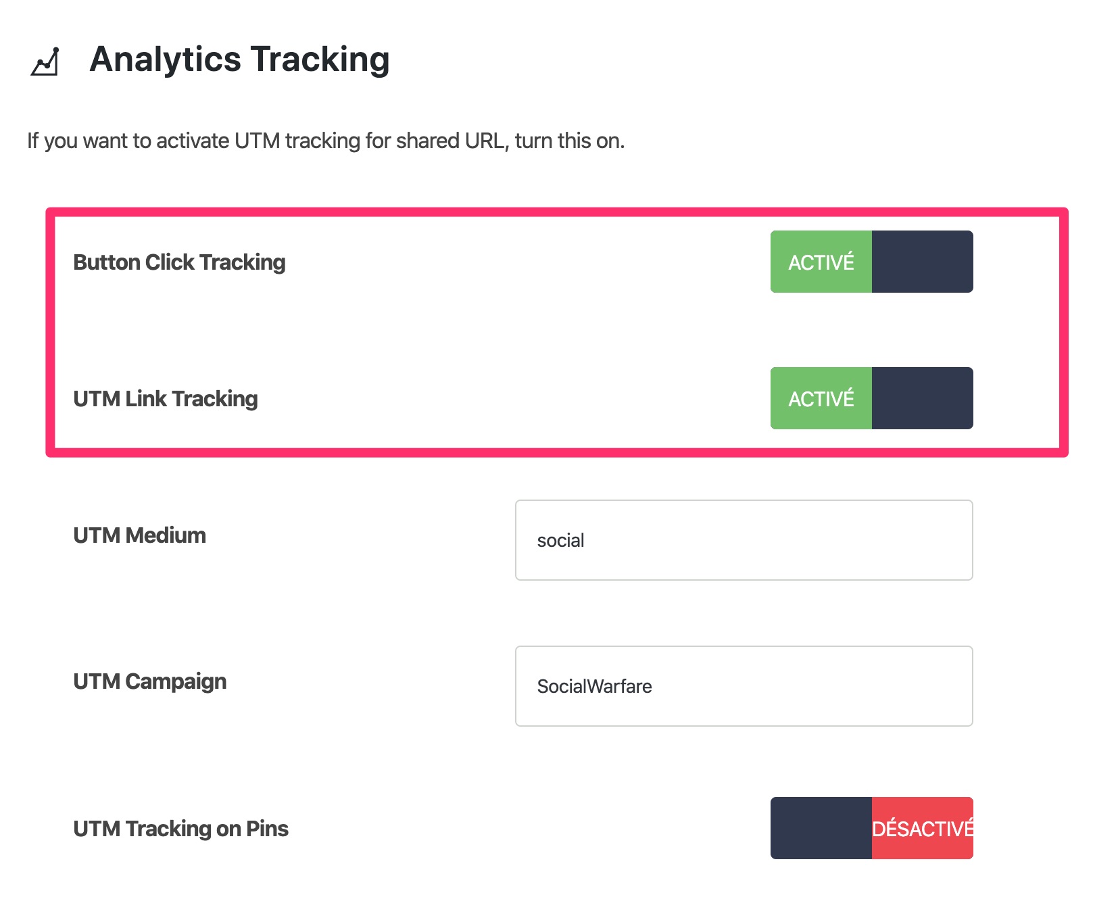Click dark handle of Button Click Tracking switch

pos(922,262)
